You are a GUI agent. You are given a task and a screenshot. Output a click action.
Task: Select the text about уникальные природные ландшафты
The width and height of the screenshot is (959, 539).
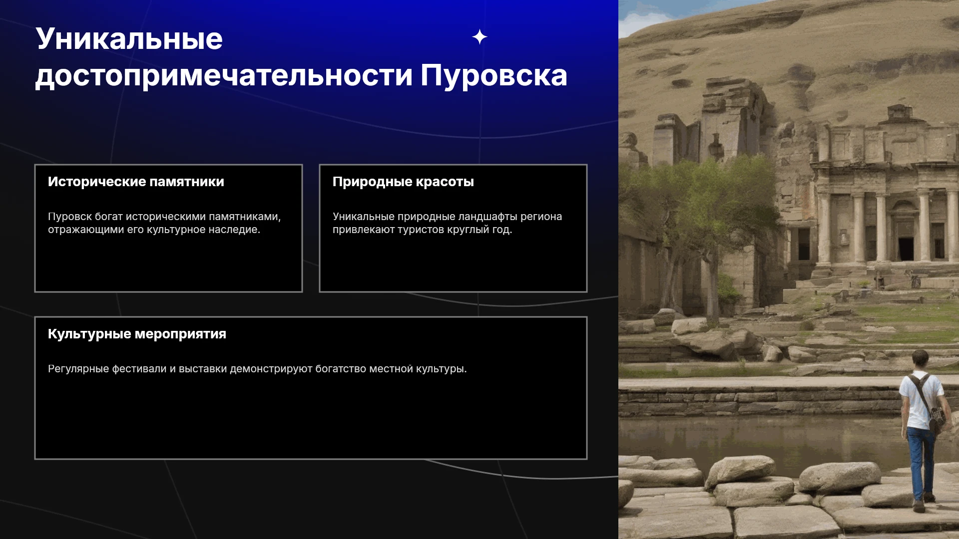pos(447,223)
